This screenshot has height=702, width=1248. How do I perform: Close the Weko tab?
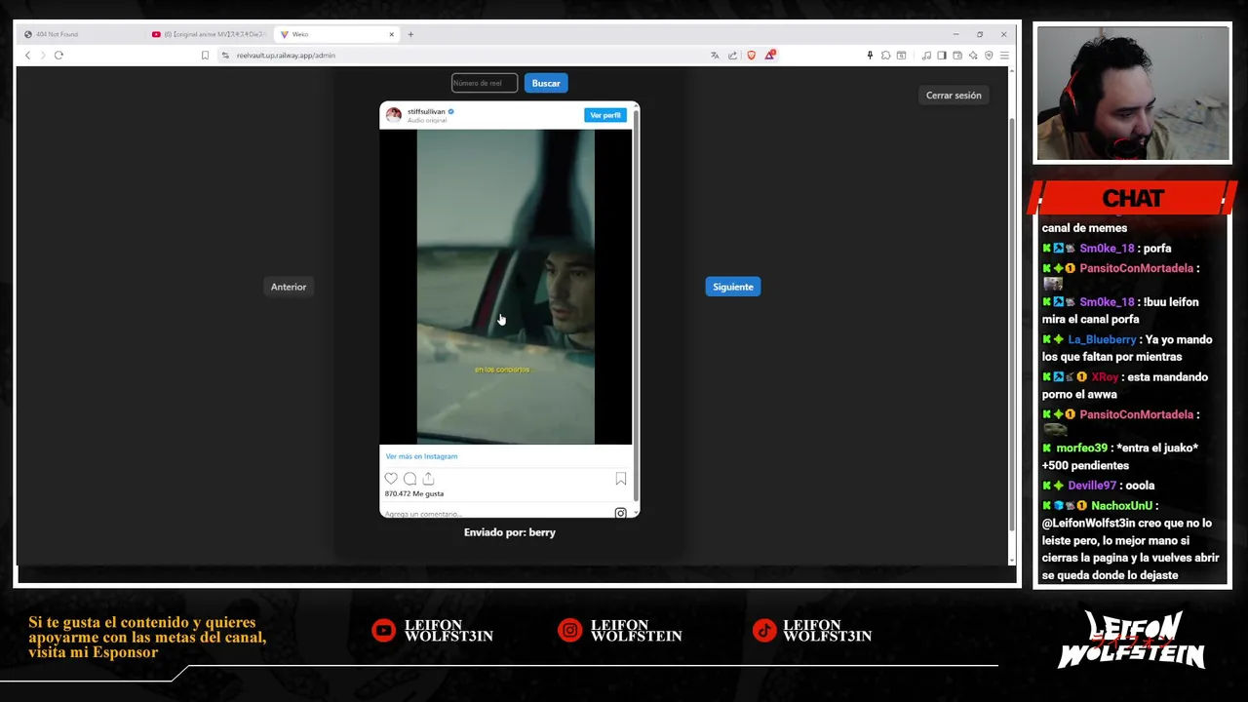click(x=392, y=34)
